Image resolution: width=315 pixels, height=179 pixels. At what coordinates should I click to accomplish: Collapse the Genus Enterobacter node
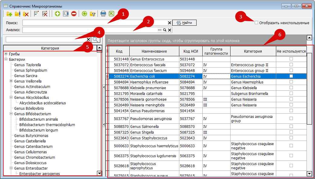click(11, 168)
